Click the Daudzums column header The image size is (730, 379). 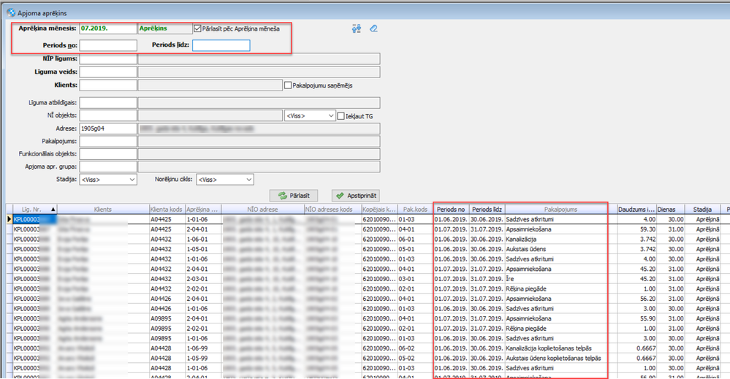coord(636,210)
